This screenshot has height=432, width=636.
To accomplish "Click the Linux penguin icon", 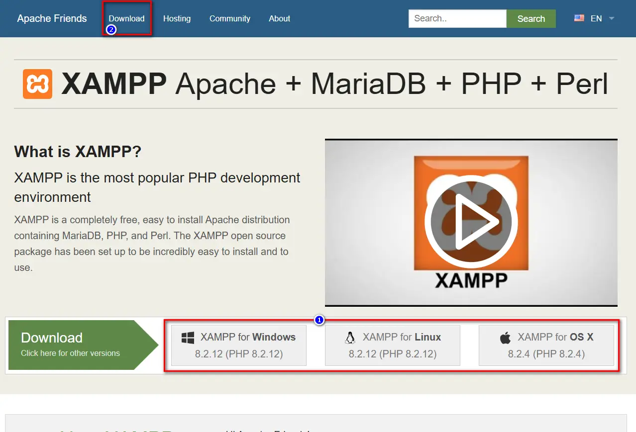I will coord(350,338).
